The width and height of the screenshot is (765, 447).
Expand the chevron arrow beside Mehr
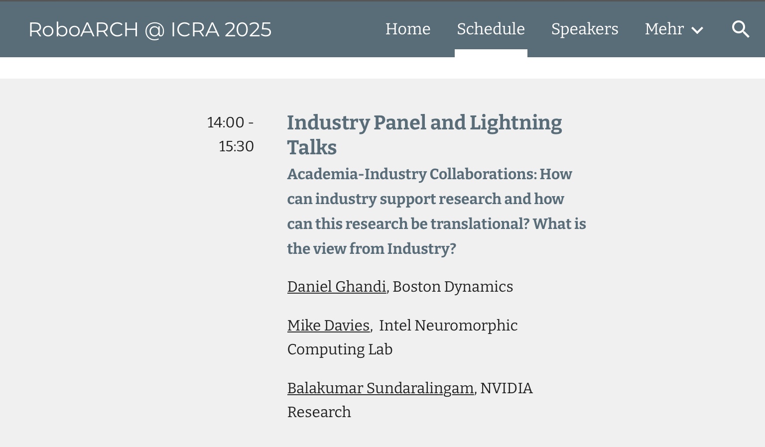coord(697,30)
